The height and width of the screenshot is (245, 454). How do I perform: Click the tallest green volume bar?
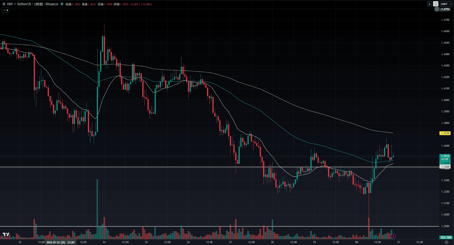point(97,209)
